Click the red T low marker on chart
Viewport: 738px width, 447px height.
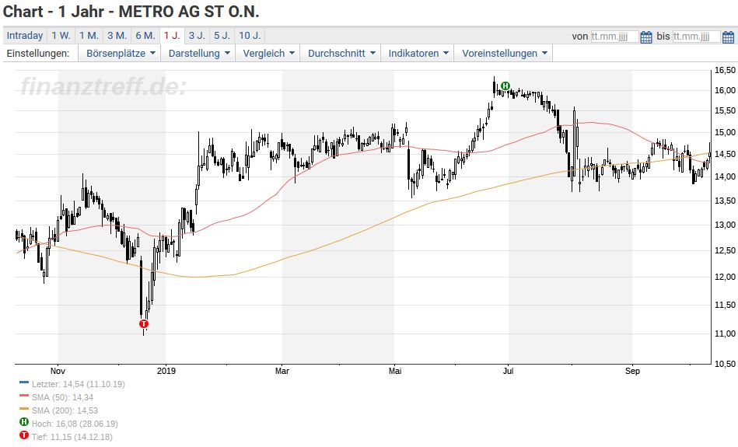click(x=144, y=323)
